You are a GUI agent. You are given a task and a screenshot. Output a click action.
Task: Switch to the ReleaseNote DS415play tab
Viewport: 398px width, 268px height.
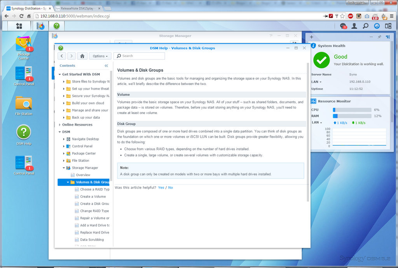(x=78, y=9)
